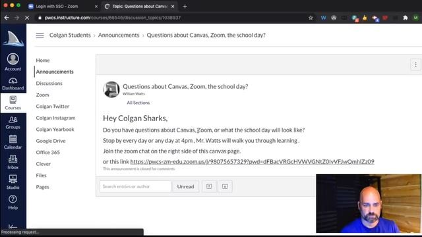Click the 'Hey Colgan Sharks,' heading
This screenshot has height=237, width=422.
[x=135, y=118]
